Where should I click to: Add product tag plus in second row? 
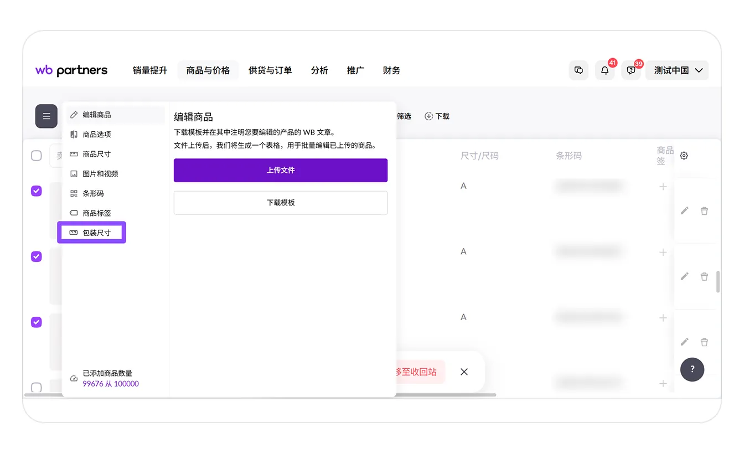click(663, 252)
